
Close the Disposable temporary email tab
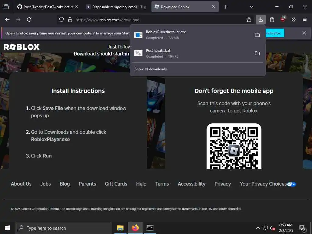point(145,7)
